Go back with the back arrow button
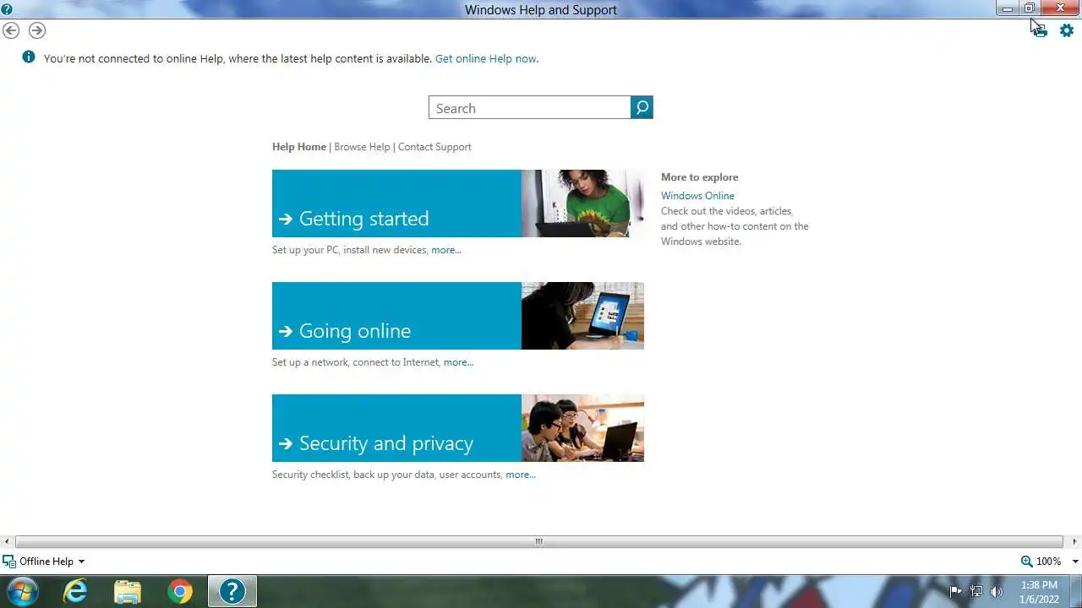This screenshot has width=1082, height=608. tap(11, 30)
